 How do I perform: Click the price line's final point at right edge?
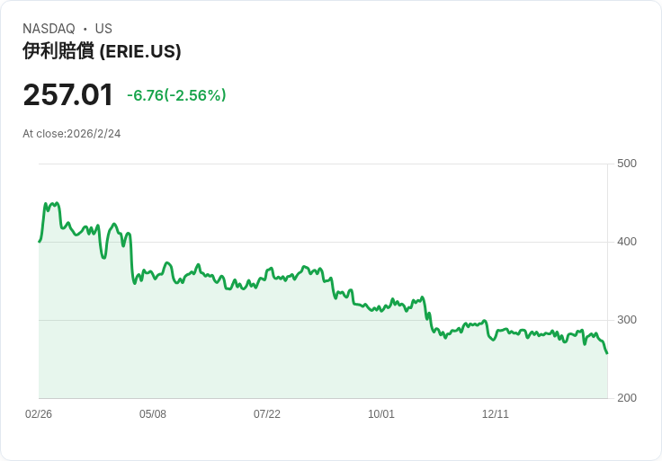point(606,352)
